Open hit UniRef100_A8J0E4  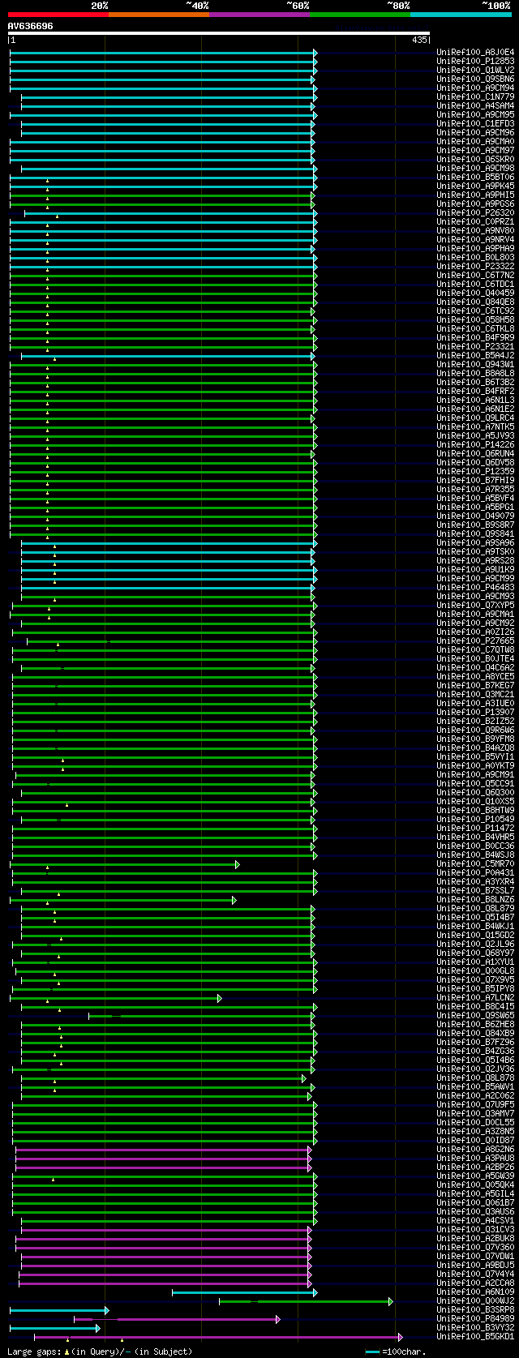tap(475, 52)
